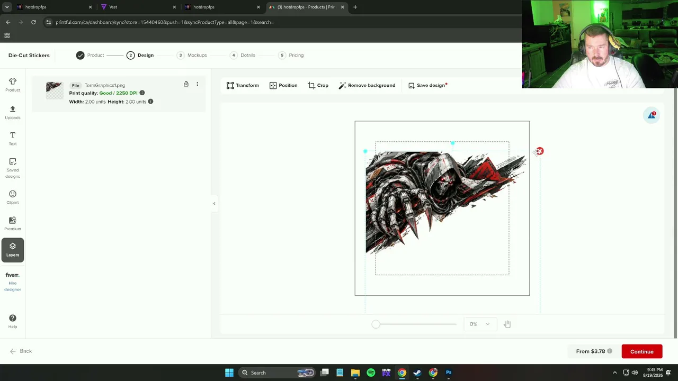Open the three-dot menu for the TermGraphics1.png layer
This screenshot has height=381, width=678.
pos(197,84)
